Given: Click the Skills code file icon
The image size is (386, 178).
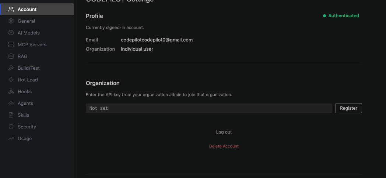Looking at the screenshot, I should 11,115.
